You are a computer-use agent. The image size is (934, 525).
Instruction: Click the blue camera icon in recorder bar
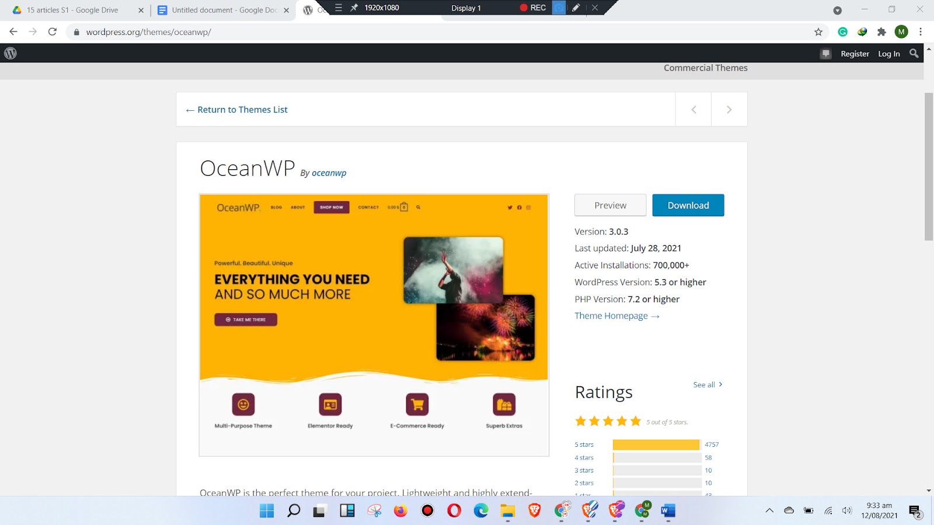559,8
